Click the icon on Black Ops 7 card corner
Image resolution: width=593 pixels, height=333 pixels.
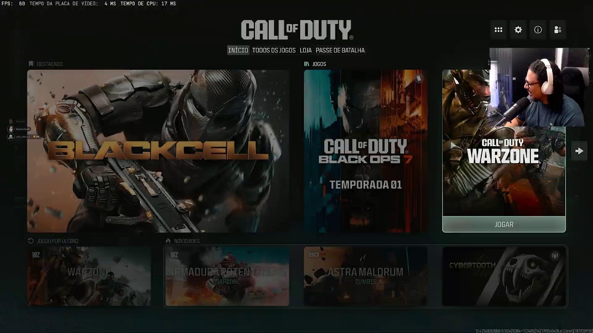[418, 78]
